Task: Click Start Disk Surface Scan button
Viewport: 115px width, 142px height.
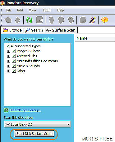Action: [34, 134]
